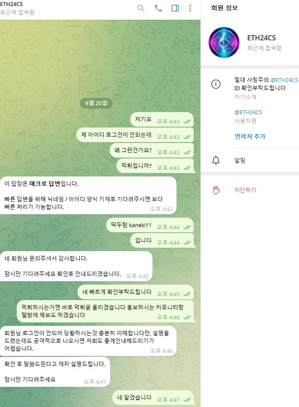Screen dimensions: 299x407
Task: Click the ETH24CS Ethereum profile avatar
Action: (x=224, y=43)
